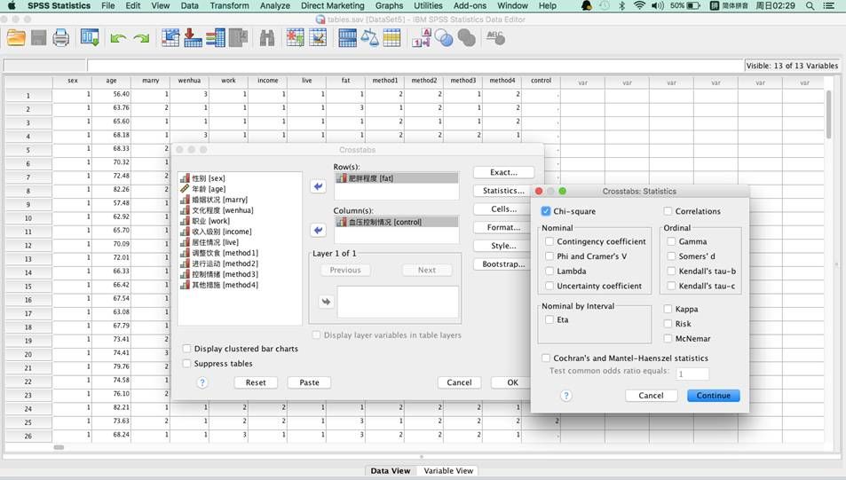Click the help question mark in Crosstabs dialog
846x480 pixels.
(202, 382)
